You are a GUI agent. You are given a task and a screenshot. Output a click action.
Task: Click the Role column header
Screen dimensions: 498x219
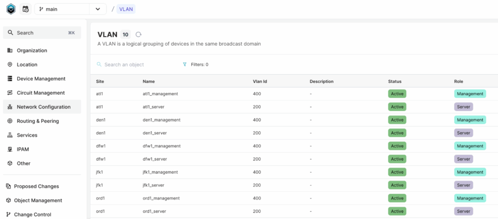459,82
